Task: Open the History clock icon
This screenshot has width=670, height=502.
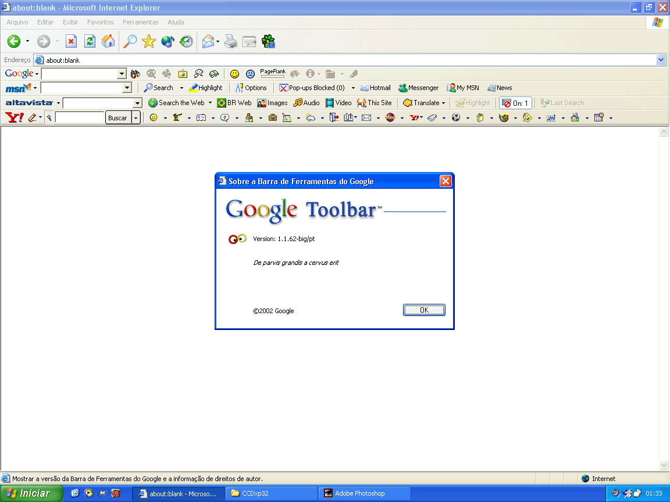Action: pyautogui.click(x=186, y=41)
